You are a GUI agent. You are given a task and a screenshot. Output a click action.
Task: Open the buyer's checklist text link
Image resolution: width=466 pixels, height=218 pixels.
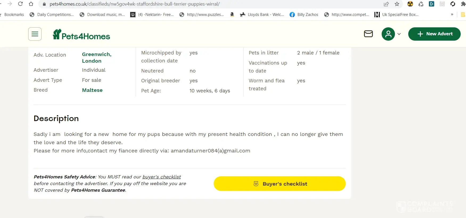(x=162, y=177)
